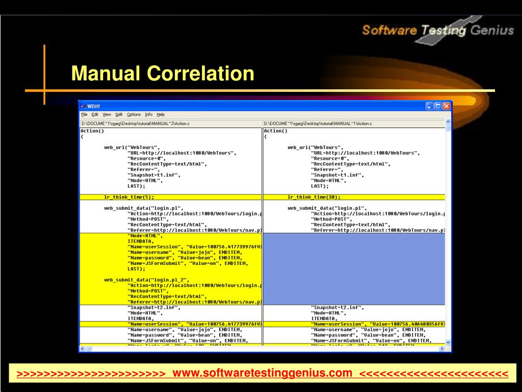522x392 pixels.
Task: Open the Help menu
Action: [x=161, y=114]
